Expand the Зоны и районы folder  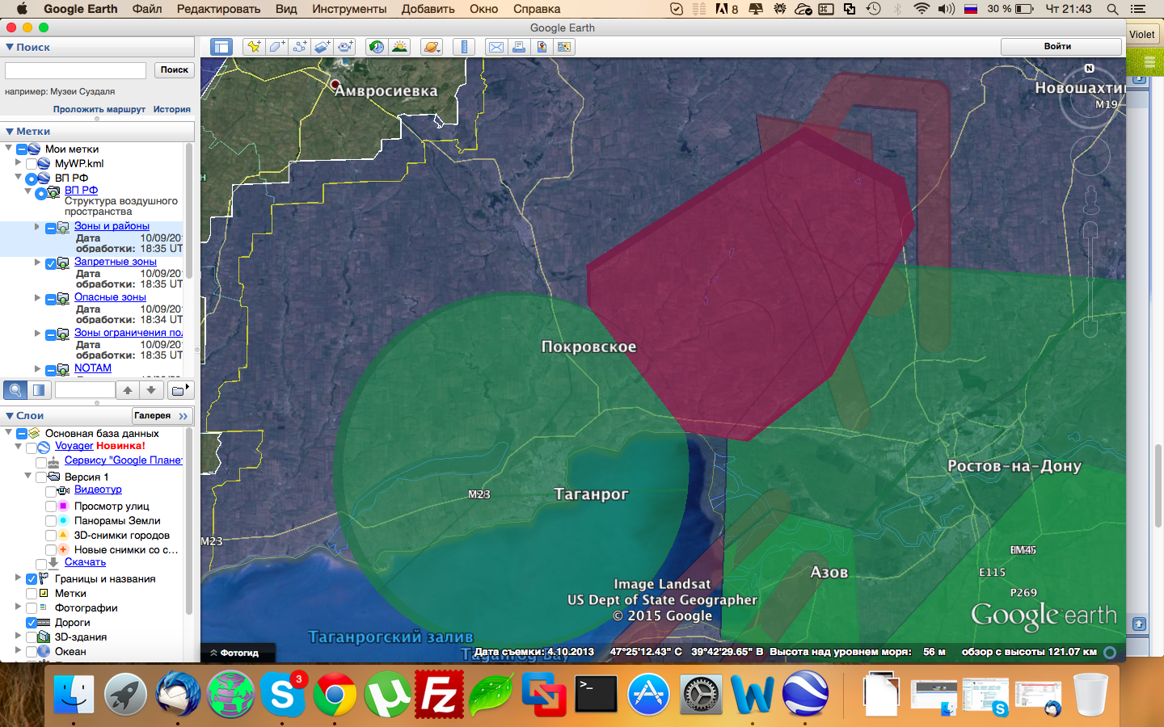(x=37, y=226)
